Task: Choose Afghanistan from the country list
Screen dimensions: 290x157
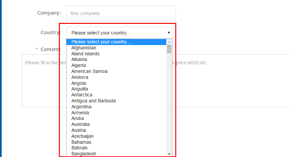Action: click(x=84, y=48)
